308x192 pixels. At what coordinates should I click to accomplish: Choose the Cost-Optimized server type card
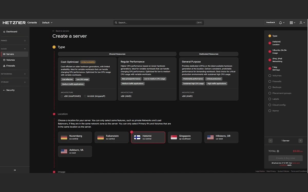87,79
